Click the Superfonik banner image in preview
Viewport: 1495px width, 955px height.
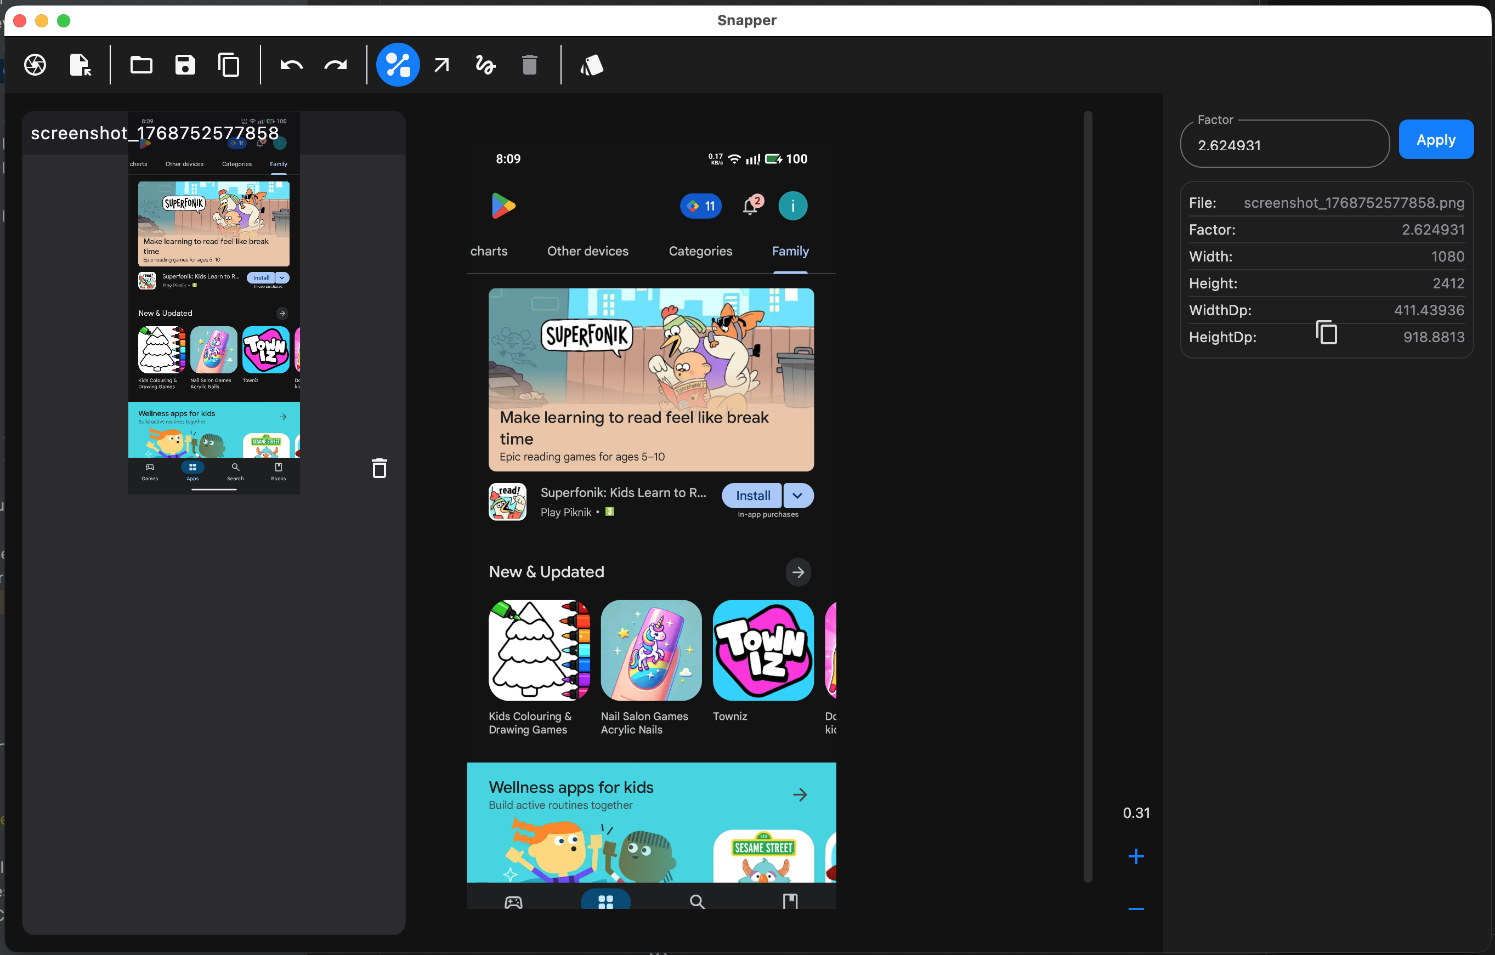click(652, 379)
